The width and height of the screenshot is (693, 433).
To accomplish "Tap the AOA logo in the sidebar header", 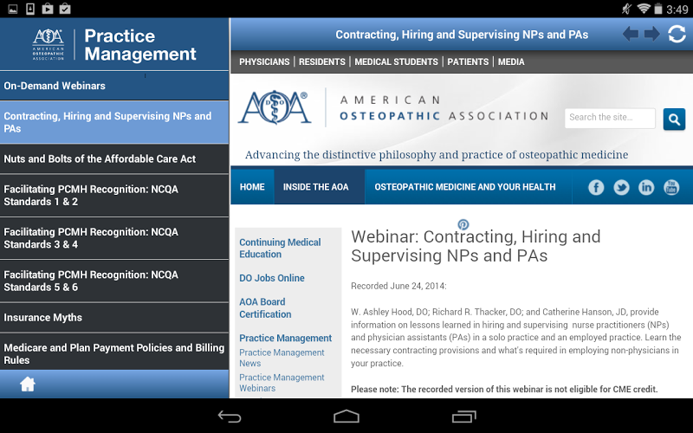I will pyautogui.click(x=49, y=44).
